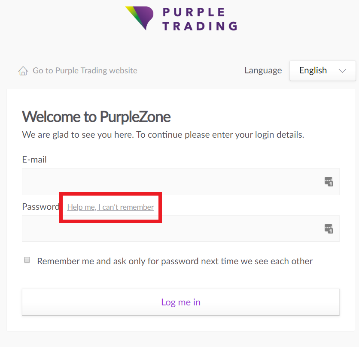
Task: Click the home icon beside website link
Action: tap(23, 71)
